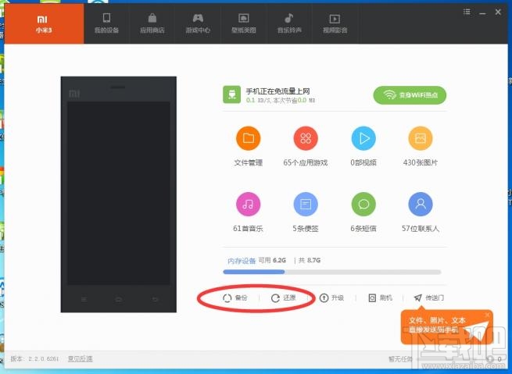Open the main menu list icon
512x374 pixels.
467,12
